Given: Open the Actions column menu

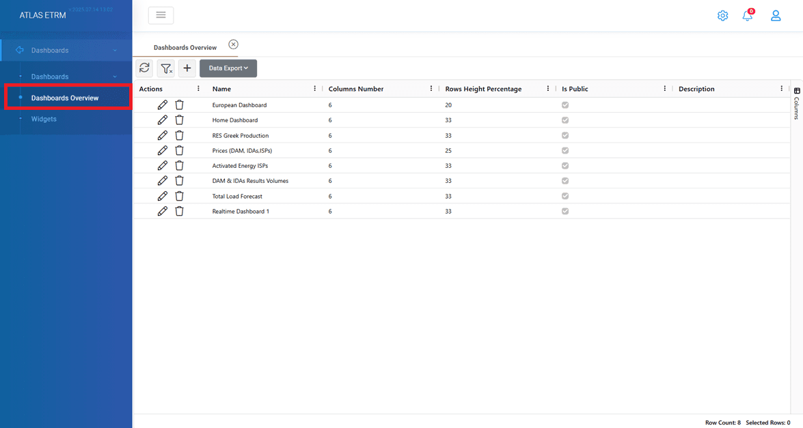Looking at the screenshot, I should click(199, 89).
